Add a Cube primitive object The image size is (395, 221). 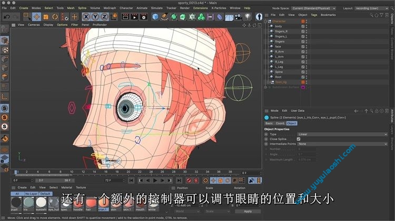tap(155, 17)
